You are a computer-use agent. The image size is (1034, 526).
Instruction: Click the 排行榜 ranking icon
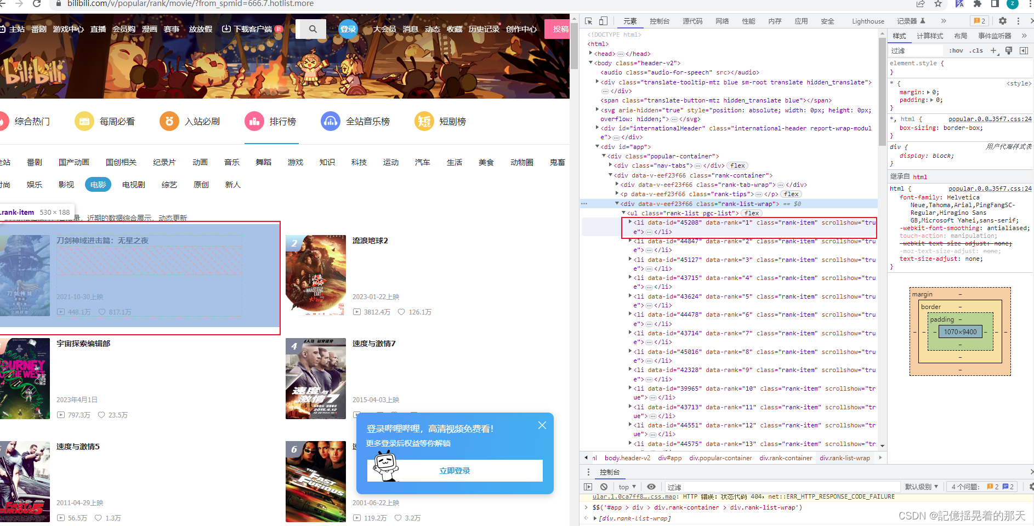click(x=254, y=121)
